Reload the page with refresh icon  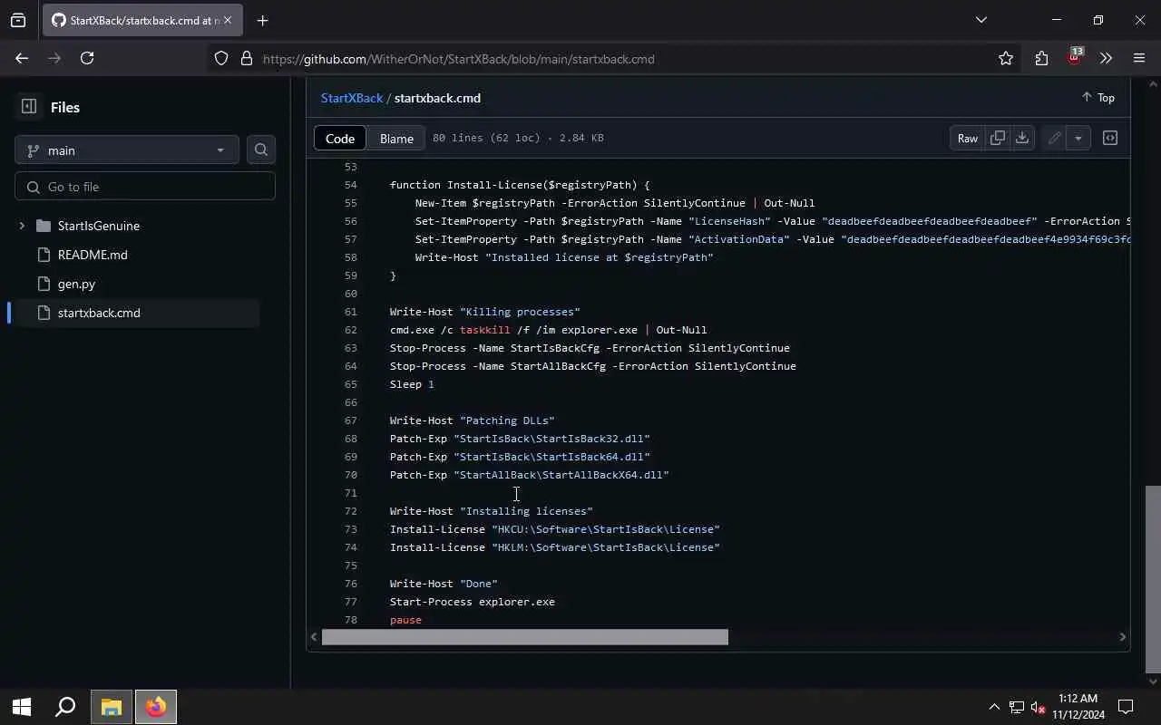coord(87,58)
